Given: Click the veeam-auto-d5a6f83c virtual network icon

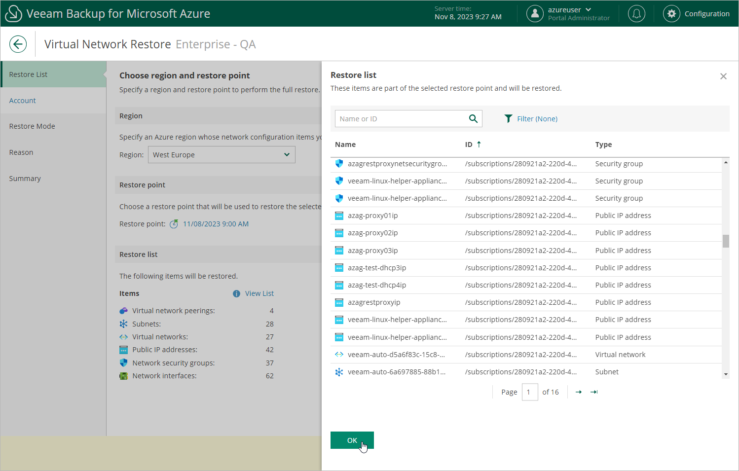Looking at the screenshot, I should (x=339, y=355).
